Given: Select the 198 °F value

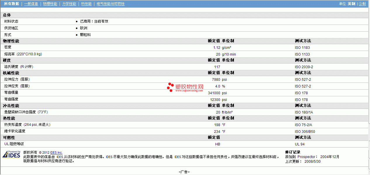Looking at the screenshot, I should pyautogui.click(x=220, y=125).
